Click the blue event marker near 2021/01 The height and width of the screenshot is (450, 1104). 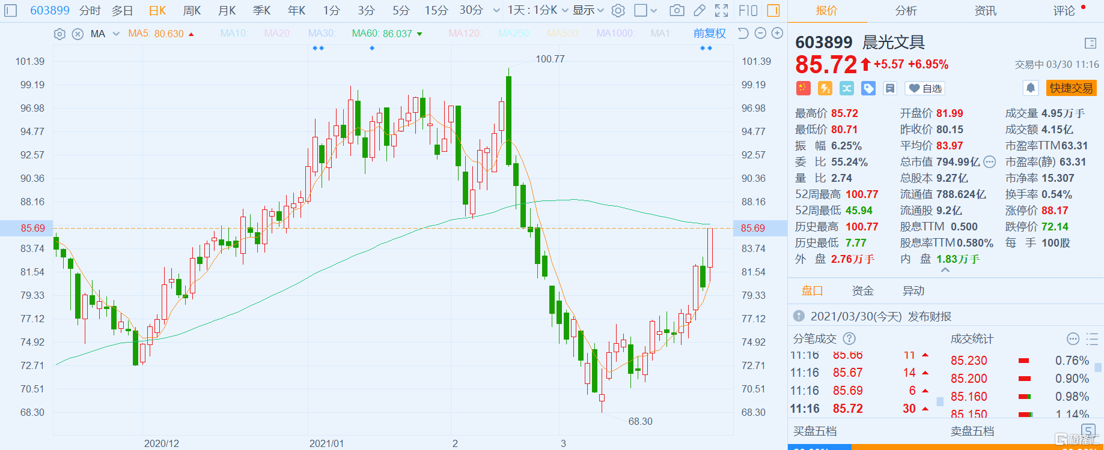pyautogui.click(x=319, y=48)
